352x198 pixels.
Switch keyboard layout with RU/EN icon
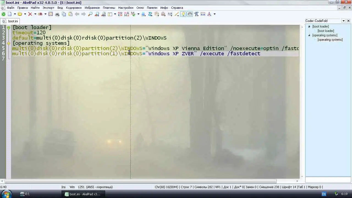pos(120,14)
